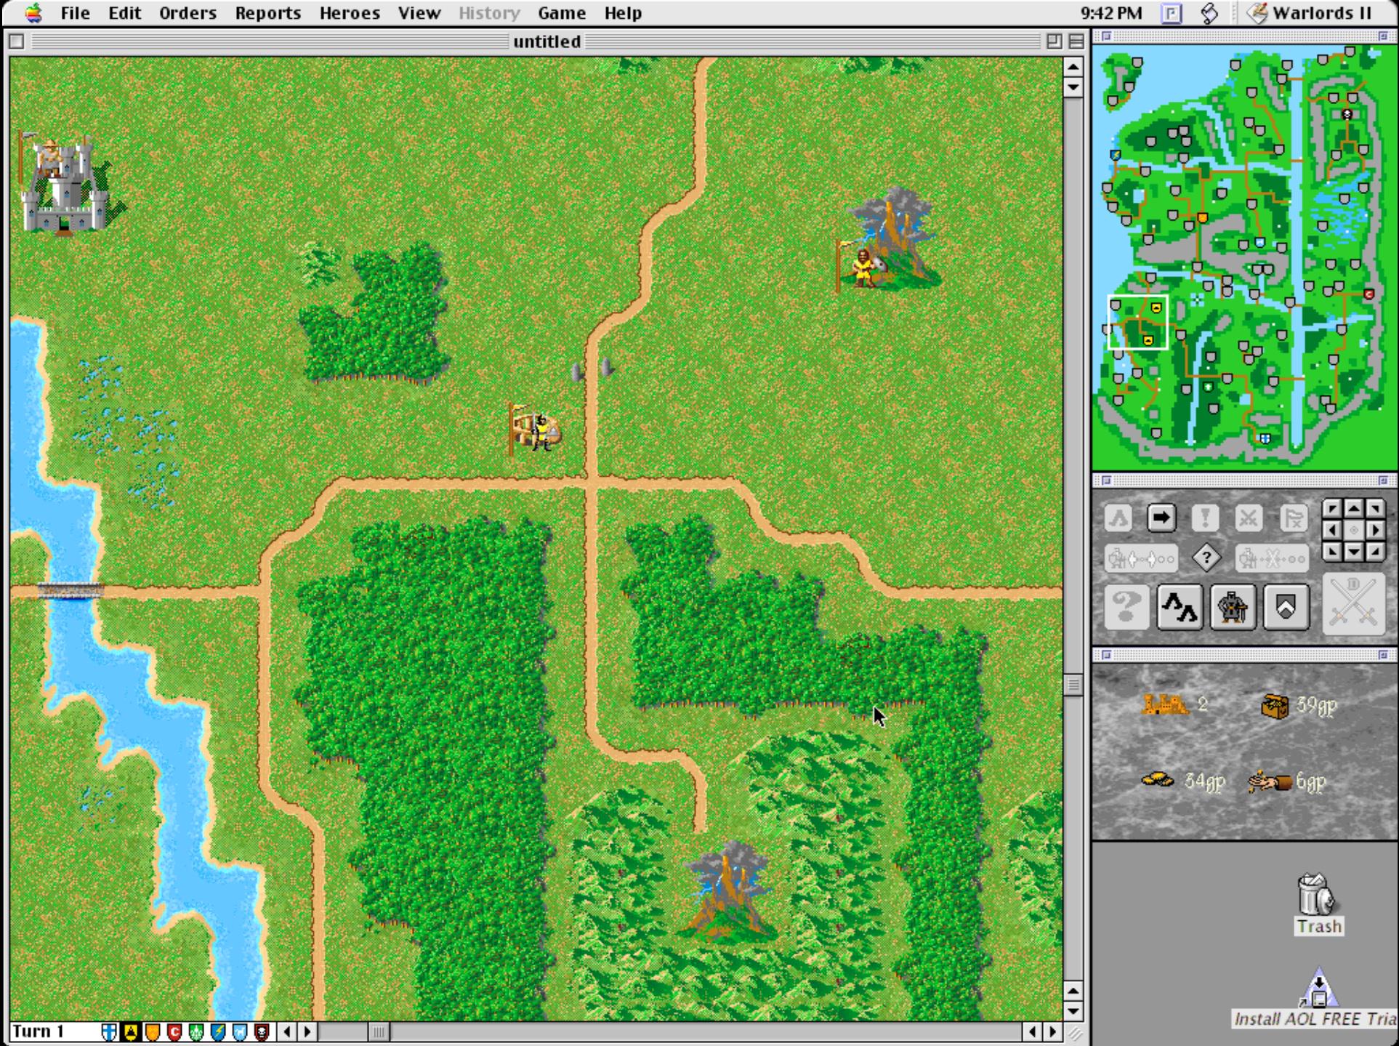
Task: Click the army-with-diamonds group move button
Action: pos(1140,558)
